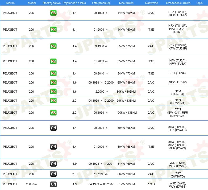
Task: Click ON diesel icon in 09.1998 -> 11.2001 row
Action: tap(53, 164)
